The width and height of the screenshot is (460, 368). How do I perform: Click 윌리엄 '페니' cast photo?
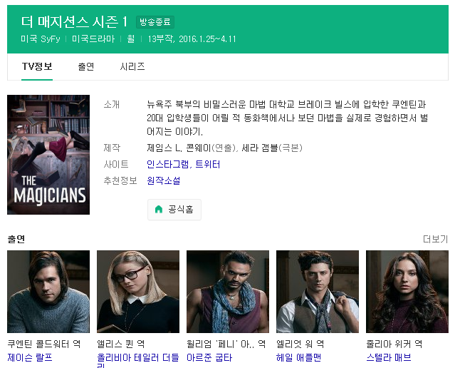click(228, 291)
